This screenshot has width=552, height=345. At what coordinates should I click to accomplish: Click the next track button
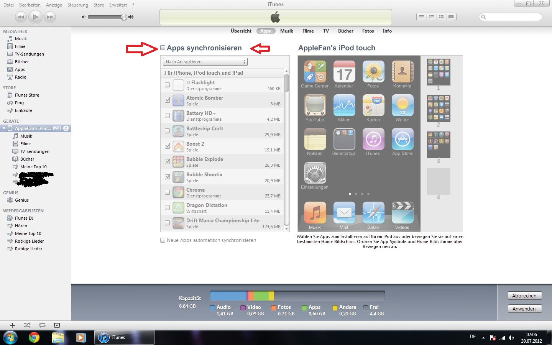(50, 17)
